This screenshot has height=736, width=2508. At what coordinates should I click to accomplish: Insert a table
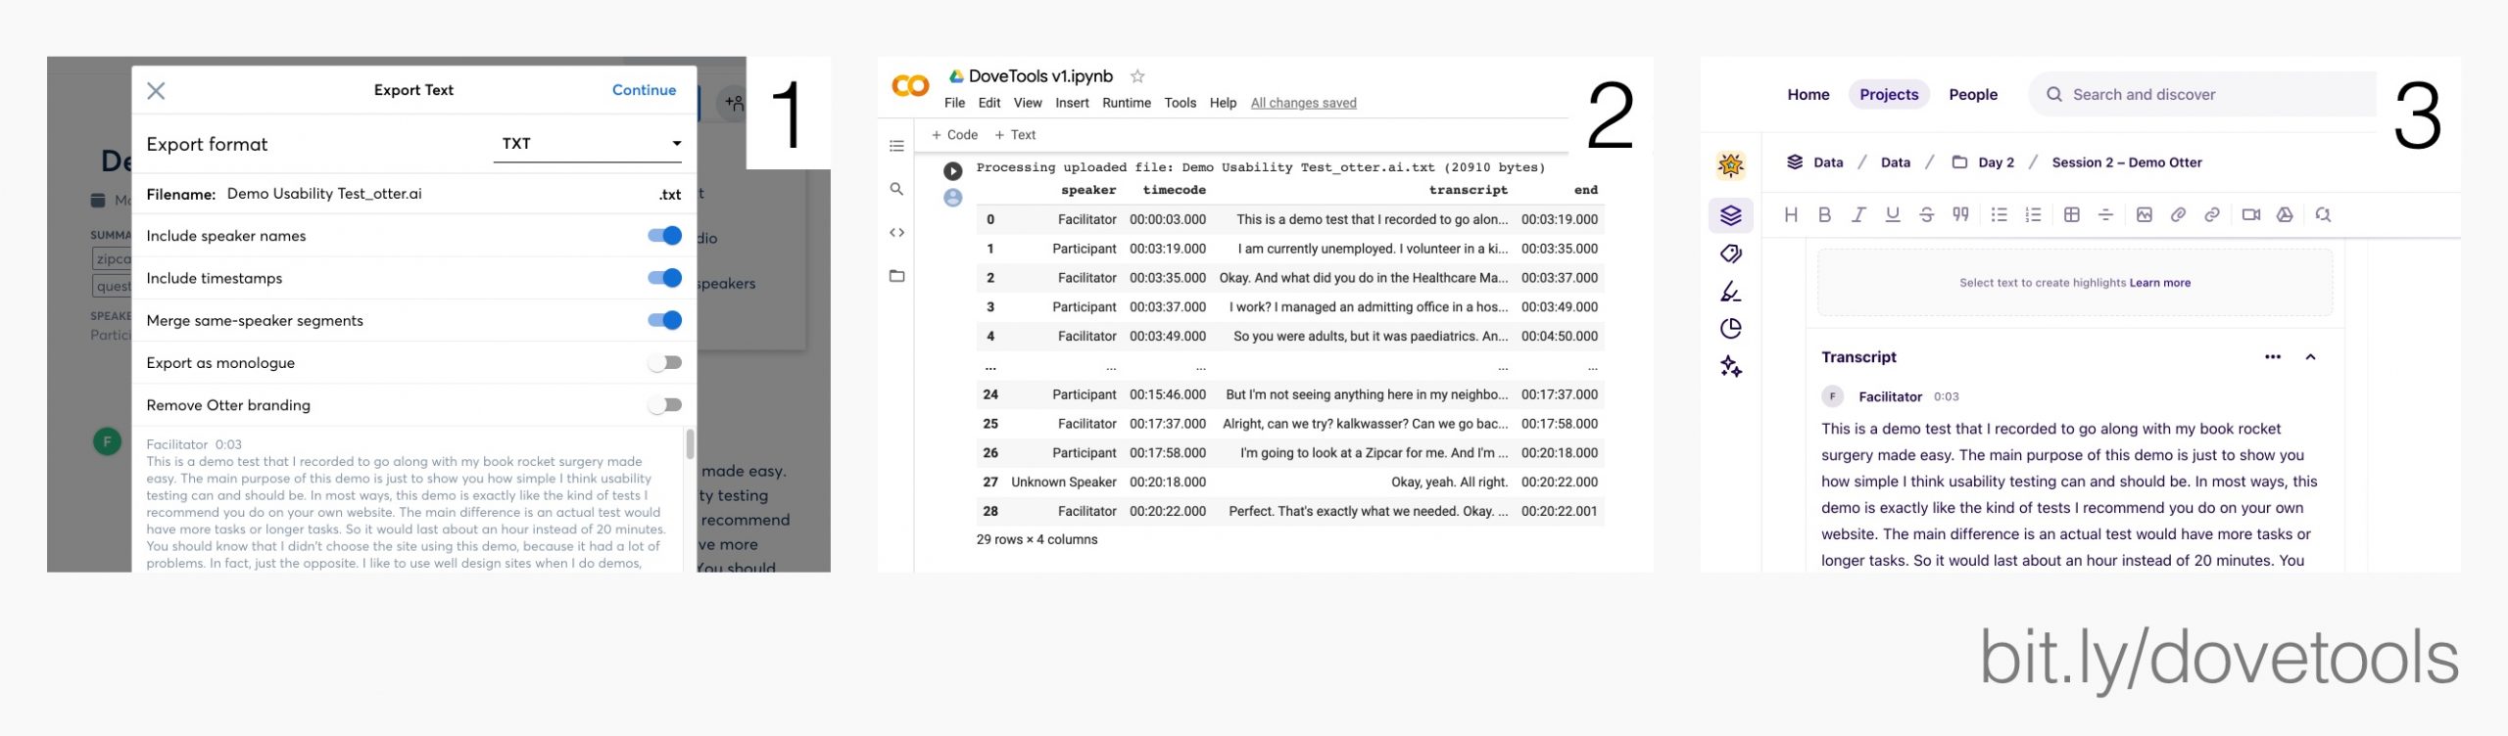click(x=2072, y=215)
